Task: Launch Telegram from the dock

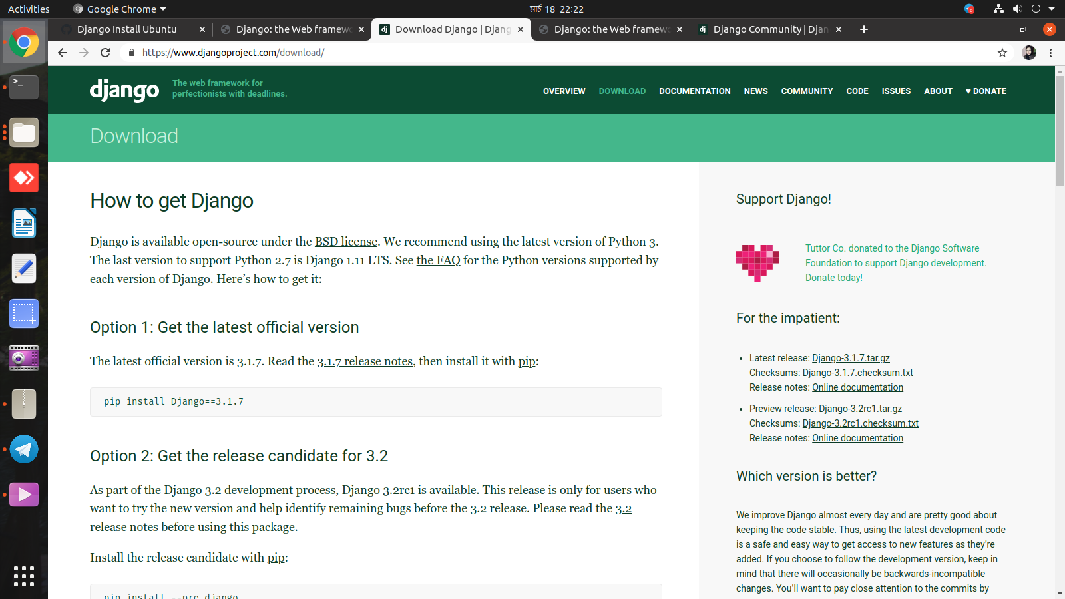Action: click(24, 449)
